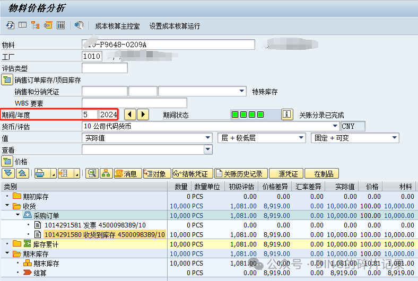Screen dimensions: 418x281
Task: Click the 价格差异 column header
Action: 275,187
